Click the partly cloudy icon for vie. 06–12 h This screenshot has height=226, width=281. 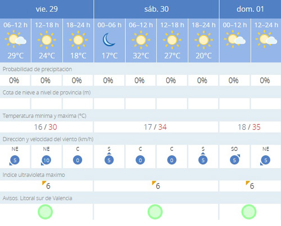pyautogui.click(x=16, y=39)
